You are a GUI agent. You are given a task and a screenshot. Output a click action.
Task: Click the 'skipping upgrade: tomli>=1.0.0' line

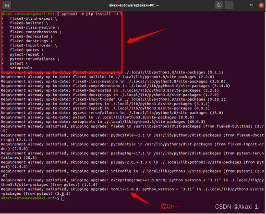[133, 191]
